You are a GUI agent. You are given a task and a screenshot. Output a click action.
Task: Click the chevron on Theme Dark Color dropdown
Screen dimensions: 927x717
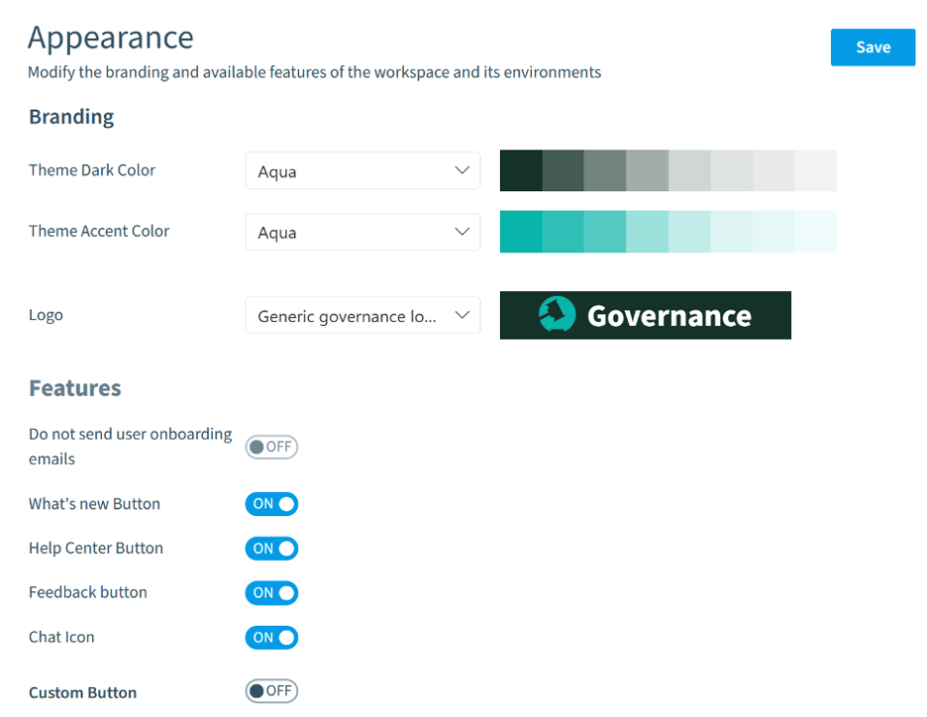[x=462, y=170]
